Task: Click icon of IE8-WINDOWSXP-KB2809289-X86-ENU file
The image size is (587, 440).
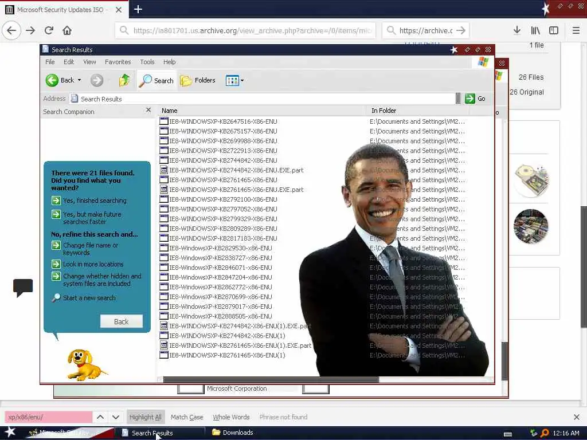Action: 163,228
